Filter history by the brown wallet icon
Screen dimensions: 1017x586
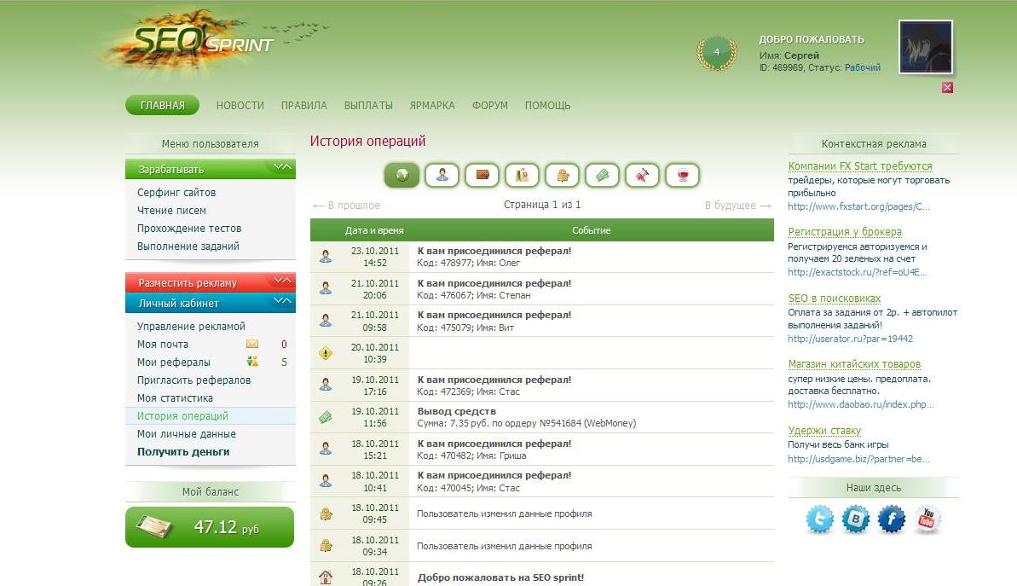point(482,175)
